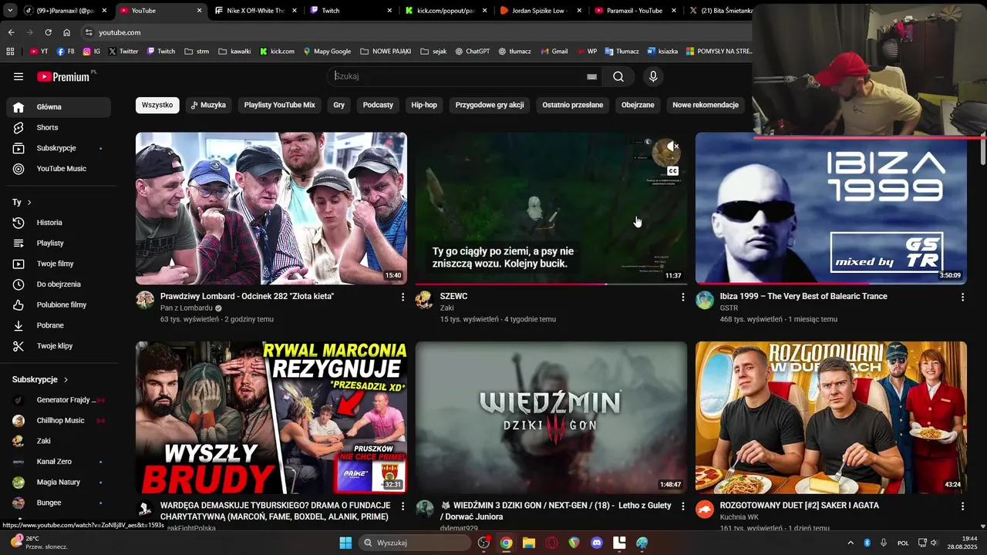This screenshot has width=987, height=555.
Task: Open the GSTR channel avatar
Action: [705, 300]
